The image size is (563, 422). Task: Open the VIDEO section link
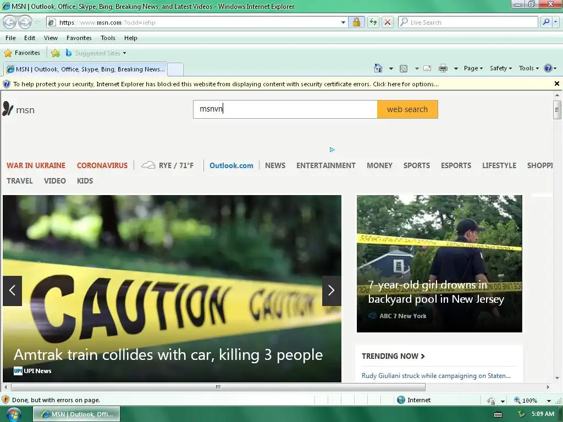[x=54, y=181]
